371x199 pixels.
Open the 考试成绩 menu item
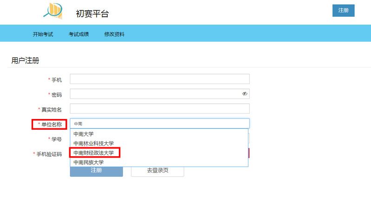click(x=78, y=34)
